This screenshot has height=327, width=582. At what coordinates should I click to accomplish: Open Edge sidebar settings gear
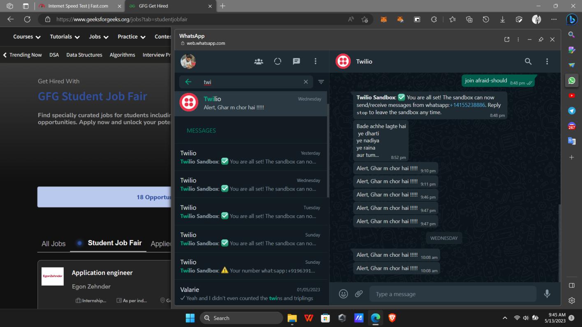click(572, 301)
